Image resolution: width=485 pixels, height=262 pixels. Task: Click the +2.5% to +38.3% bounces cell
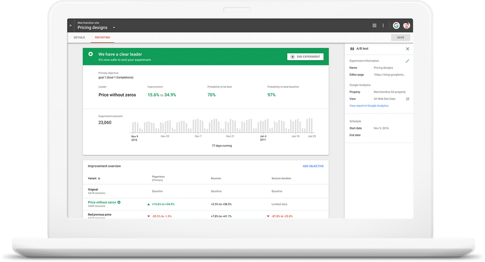[221, 204]
